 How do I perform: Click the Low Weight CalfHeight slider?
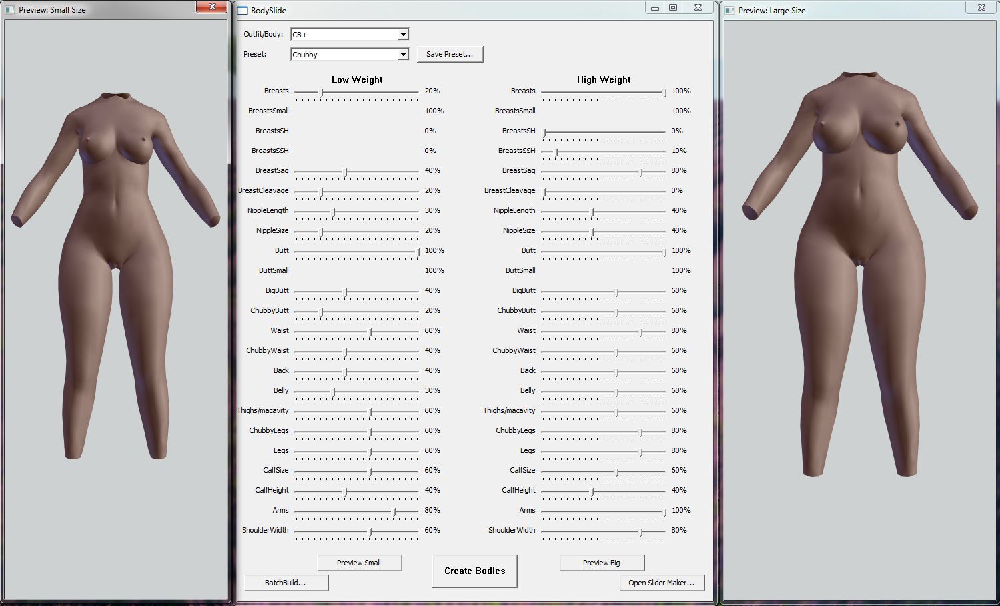(x=356, y=493)
